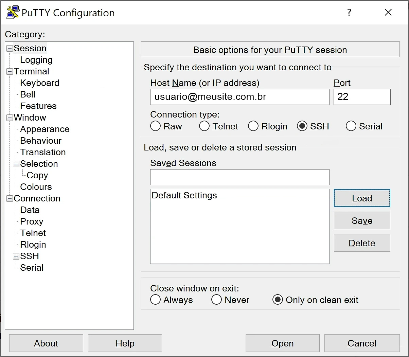Open the Keyboard settings page
Image resolution: width=409 pixels, height=357 pixels.
pyautogui.click(x=39, y=83)
